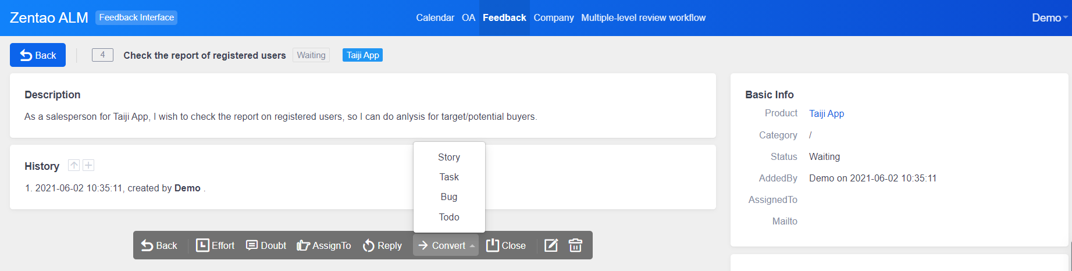Click the Back button in bottom toolbar
The height and width of the screenshot is (271, 1072).
159,245
